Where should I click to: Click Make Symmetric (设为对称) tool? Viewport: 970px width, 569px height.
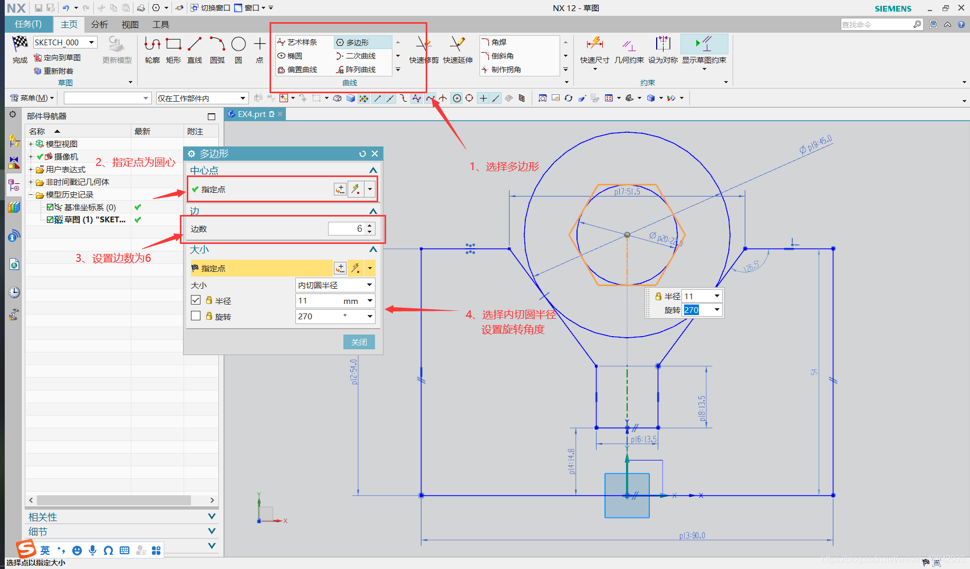tap(662, 50)
